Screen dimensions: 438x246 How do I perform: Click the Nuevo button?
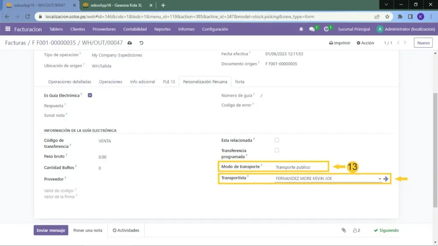click(x=423, y=43)
